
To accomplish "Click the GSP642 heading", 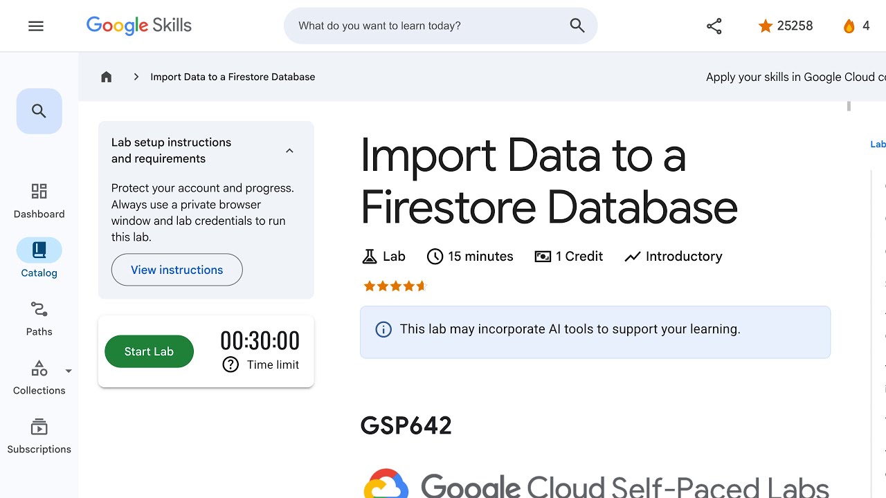I will pyautogui.click(x=406, y=425).
